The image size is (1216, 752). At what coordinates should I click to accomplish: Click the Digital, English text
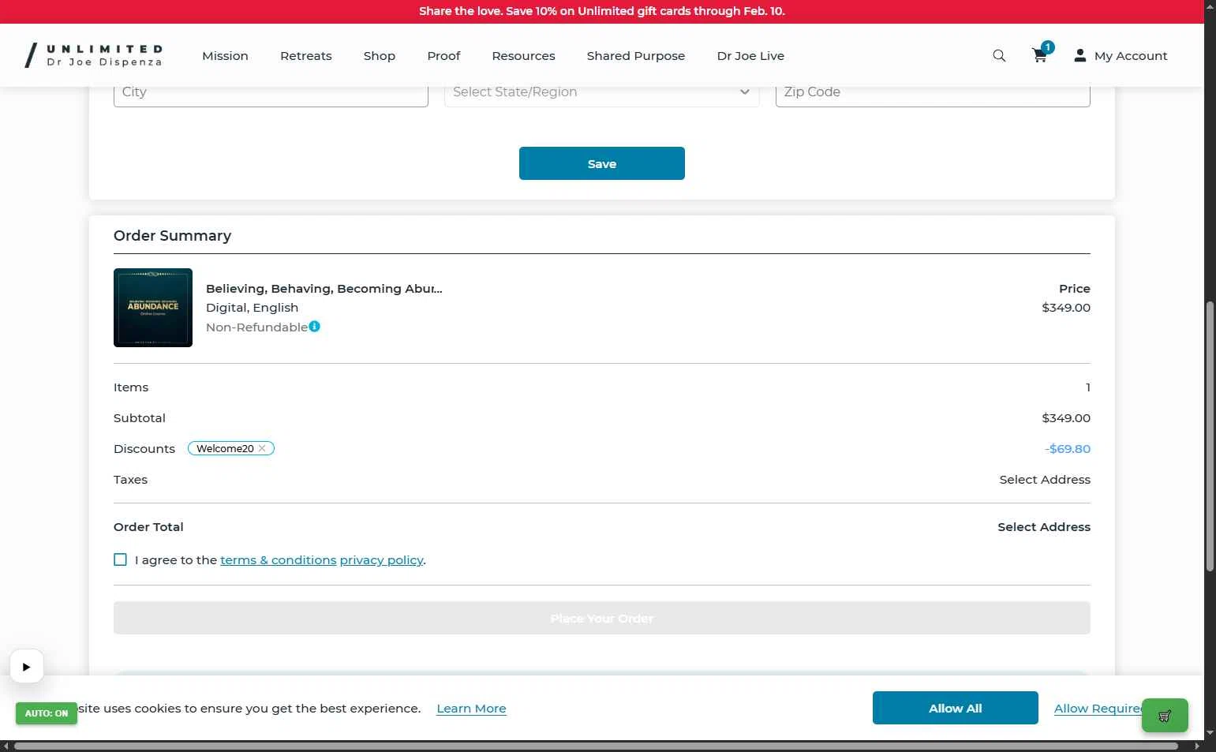pos(252,308)
